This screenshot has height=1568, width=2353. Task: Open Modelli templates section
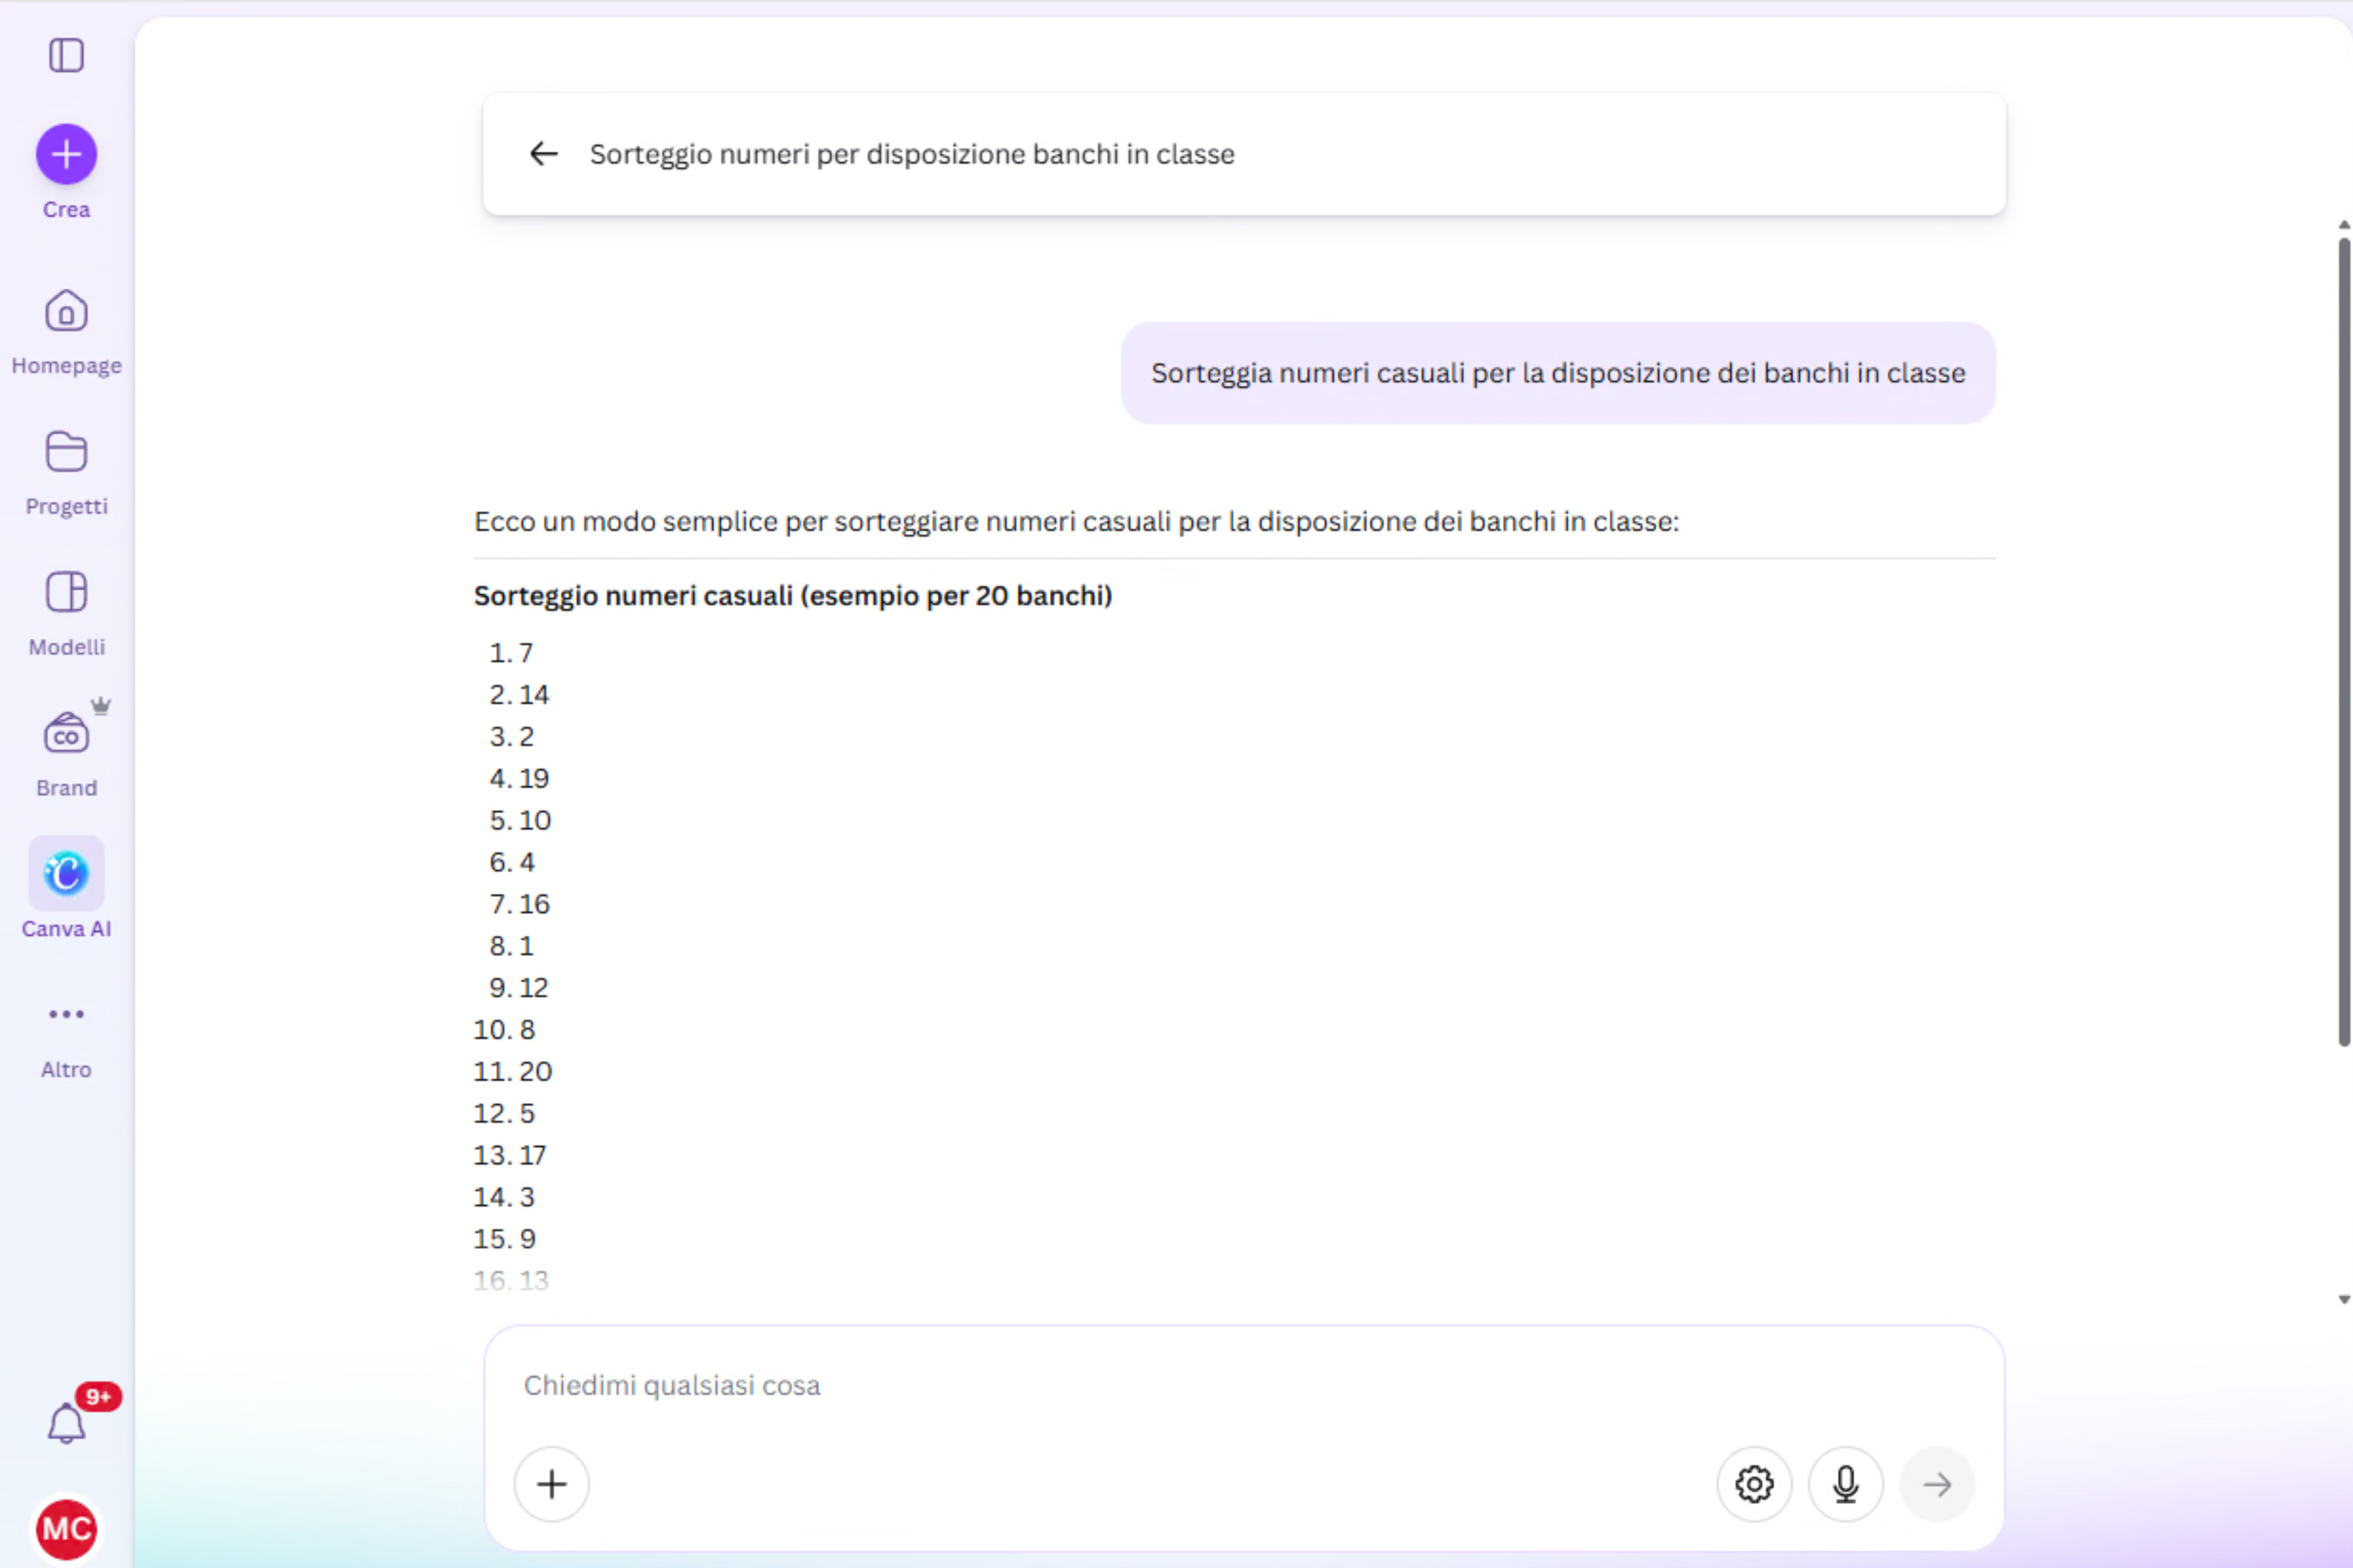66,614
